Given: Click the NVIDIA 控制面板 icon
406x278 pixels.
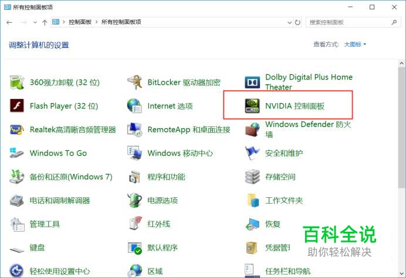Looking at the screenshot, I should [x=252, y=106].
